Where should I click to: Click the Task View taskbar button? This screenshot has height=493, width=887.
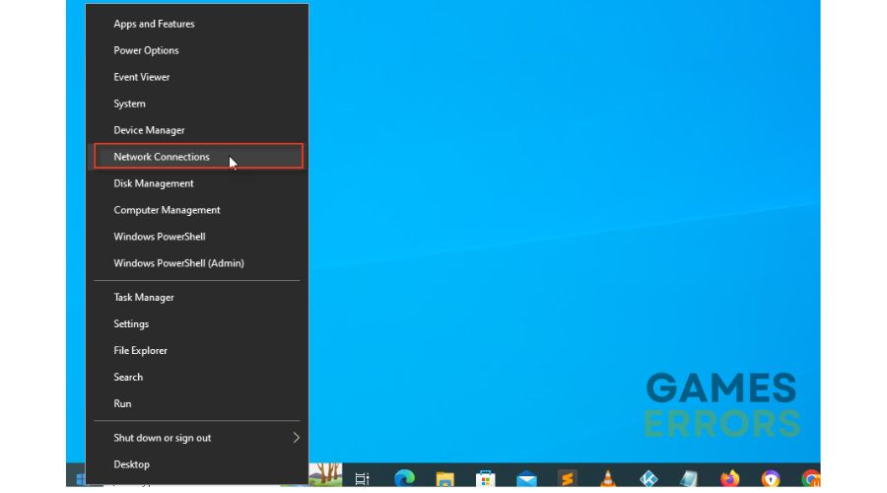pos(362,478)
